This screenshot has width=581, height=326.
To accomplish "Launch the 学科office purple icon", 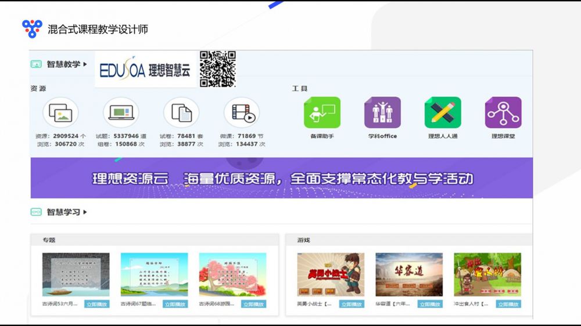I will (382, 113).
